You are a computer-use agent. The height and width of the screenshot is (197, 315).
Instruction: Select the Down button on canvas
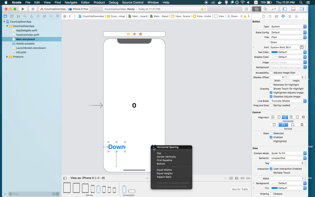pos(117,147)
